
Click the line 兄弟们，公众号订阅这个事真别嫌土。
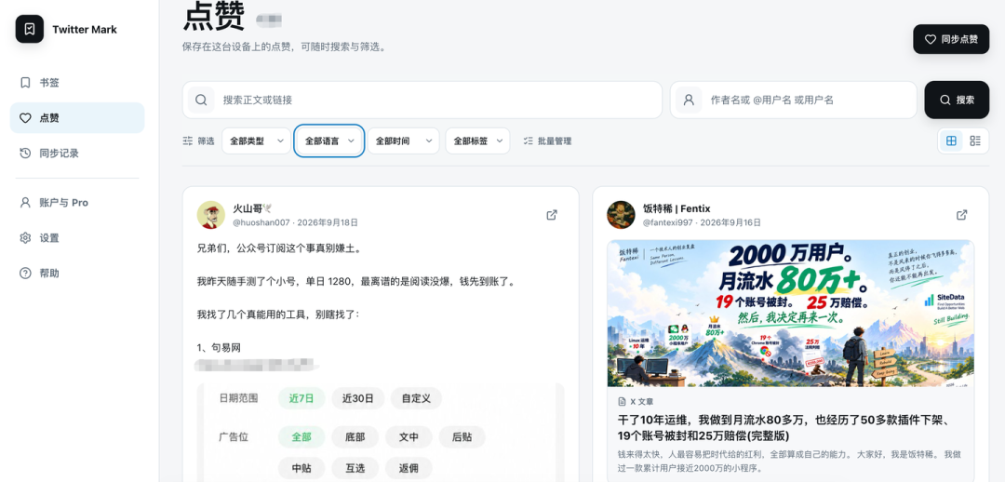(x=279, y=248)
